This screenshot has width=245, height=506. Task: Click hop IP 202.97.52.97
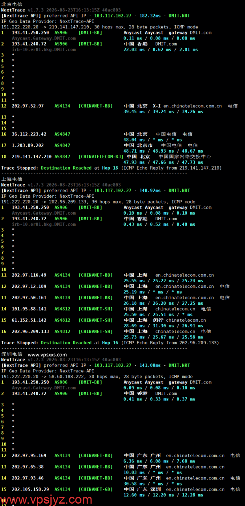pyautogui.click(x=28, y=106)
